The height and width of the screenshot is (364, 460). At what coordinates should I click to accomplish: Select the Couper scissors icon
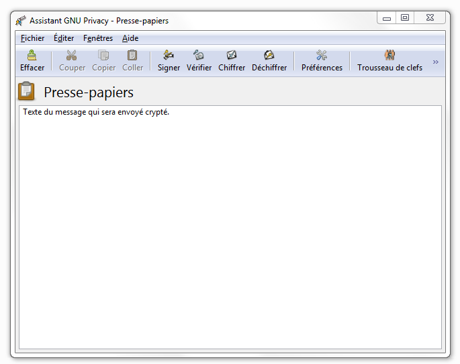click(x=72, y=61)
